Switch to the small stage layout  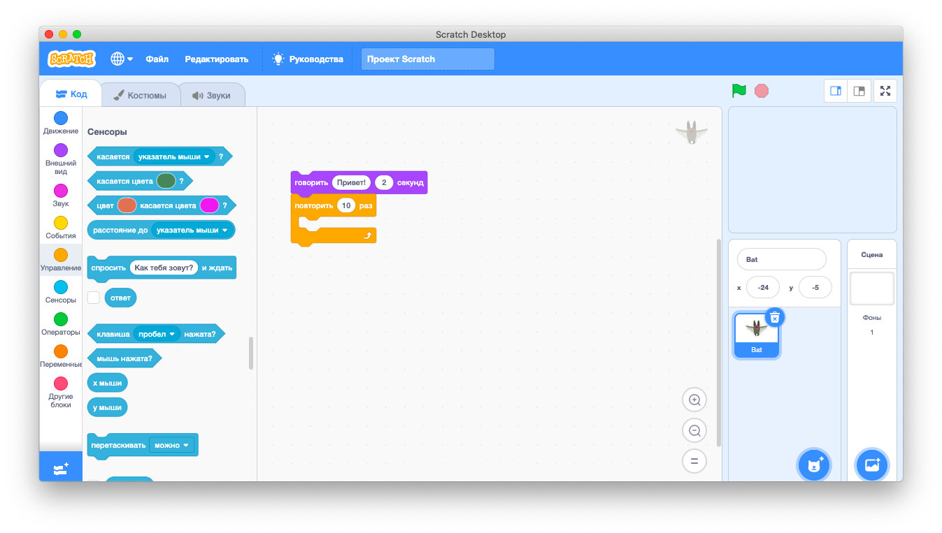pyautogui.click(x=836, y=91)
